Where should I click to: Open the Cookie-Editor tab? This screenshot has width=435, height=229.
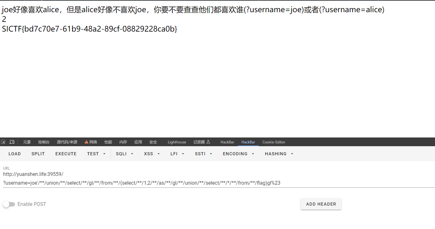click(274, 142)
